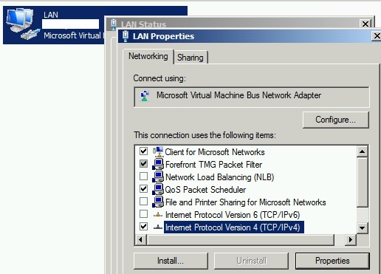Close the LAN Status window
This screenshot has height=274, width=381.
tap(365, 24)
